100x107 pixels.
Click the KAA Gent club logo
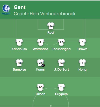point(6,9)
